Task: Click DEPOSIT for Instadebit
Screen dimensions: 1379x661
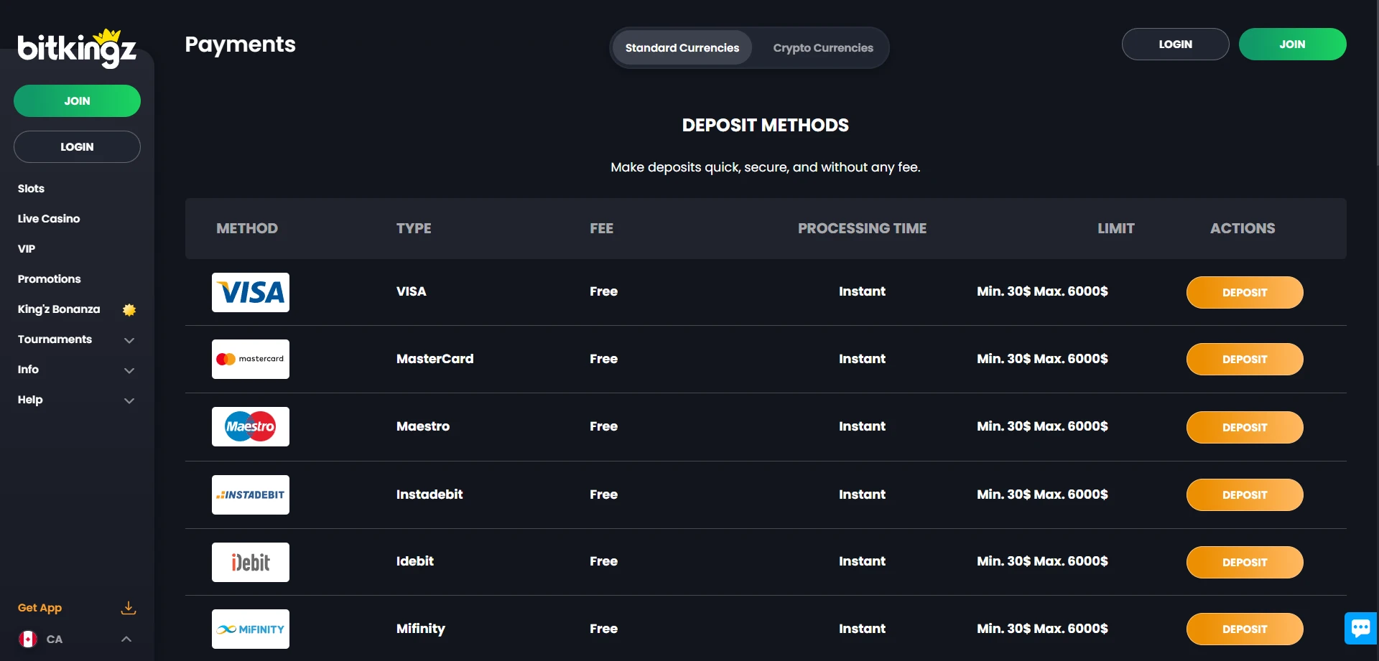Action: (1245, 494)
